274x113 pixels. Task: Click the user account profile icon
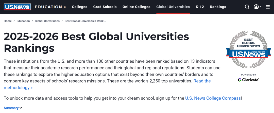[x=256, y=7]
